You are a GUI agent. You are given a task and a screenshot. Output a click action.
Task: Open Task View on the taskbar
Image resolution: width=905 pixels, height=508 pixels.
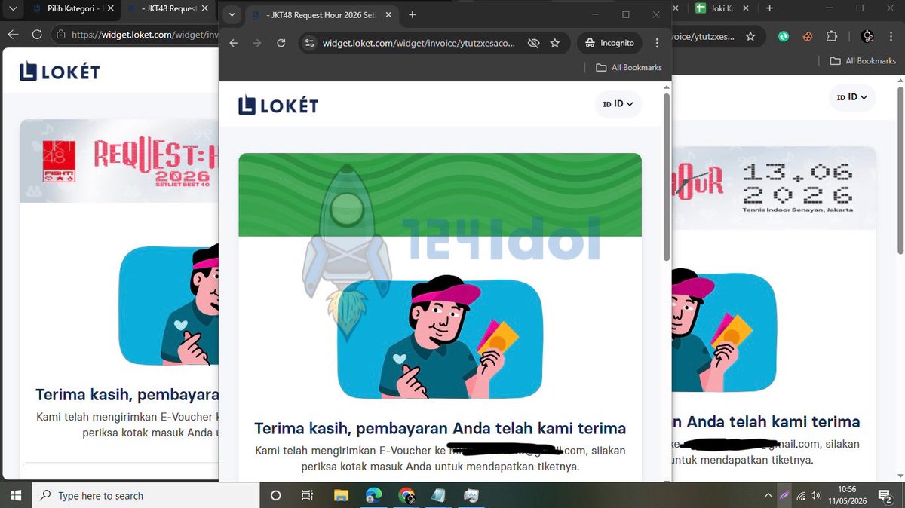[307, 496]
